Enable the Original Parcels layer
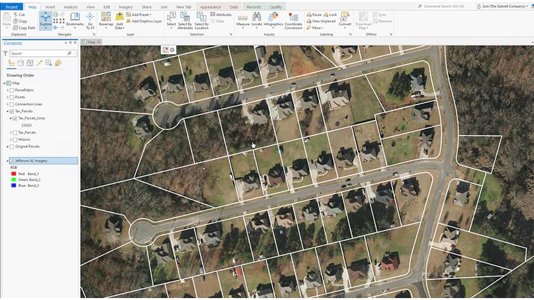Viewport: 534px width, 300px height. click(x=12, y=146)
